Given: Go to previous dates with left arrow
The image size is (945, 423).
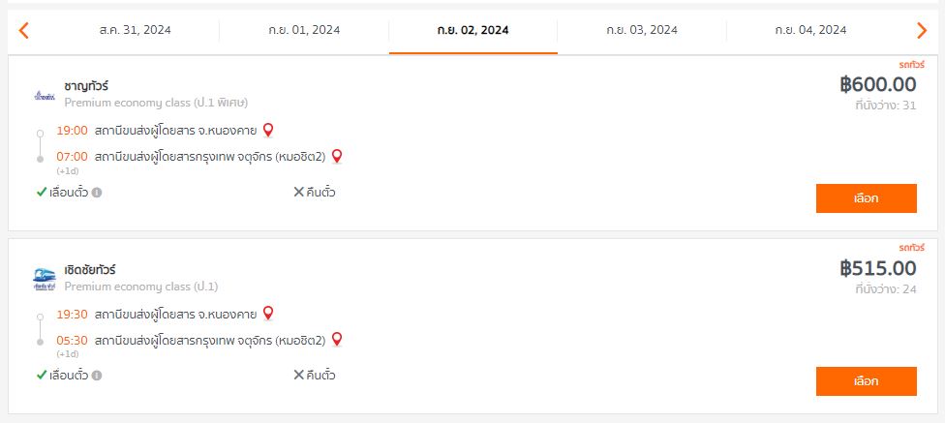Looking at the screenshot, I should tap(23, 30).
